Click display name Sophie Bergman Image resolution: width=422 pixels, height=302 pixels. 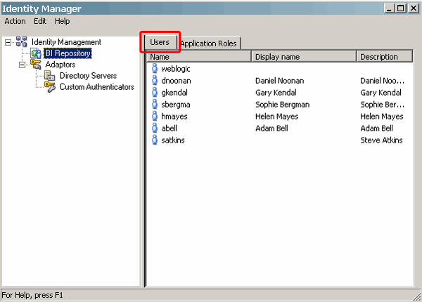coord(282,105)
